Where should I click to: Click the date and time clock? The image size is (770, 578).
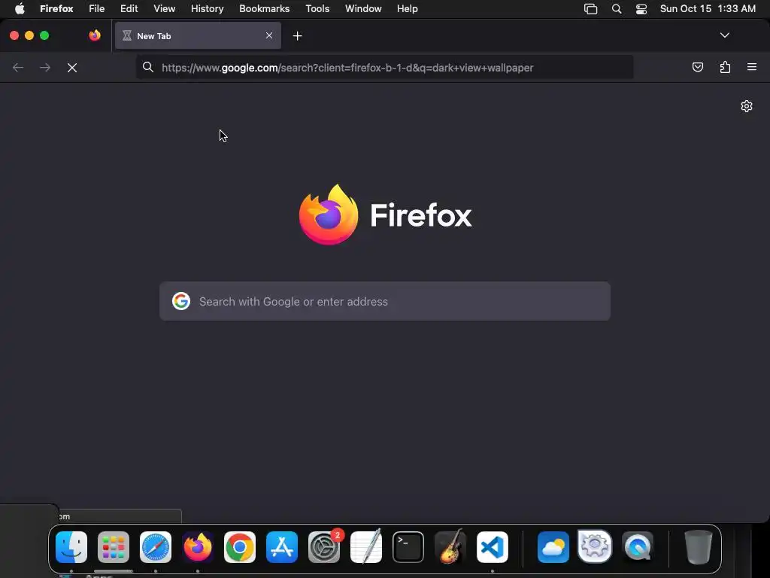click(x=708, y=9)
